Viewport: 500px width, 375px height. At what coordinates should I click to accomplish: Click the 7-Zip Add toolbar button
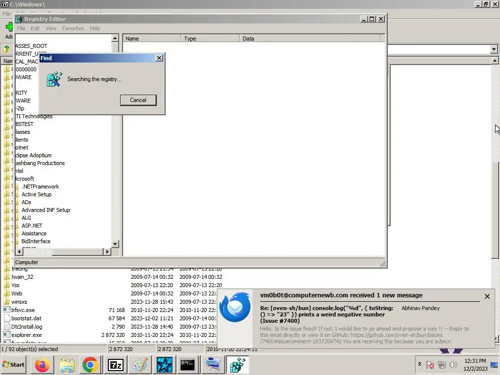point(9,31)
